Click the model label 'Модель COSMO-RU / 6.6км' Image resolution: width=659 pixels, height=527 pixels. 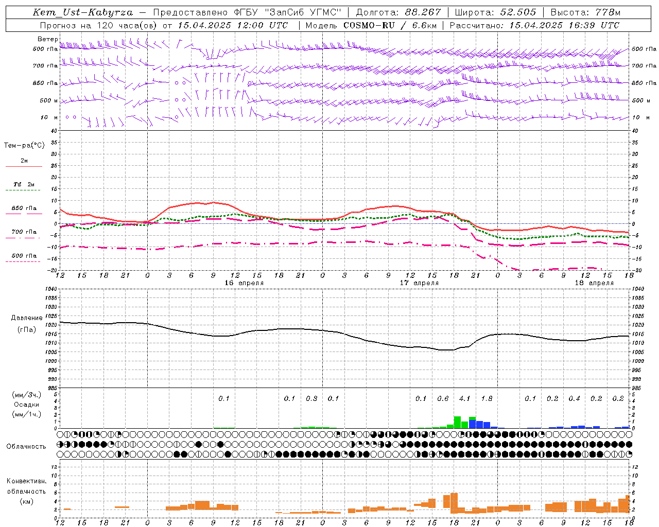pyautogui.click(x=371, y=25)
